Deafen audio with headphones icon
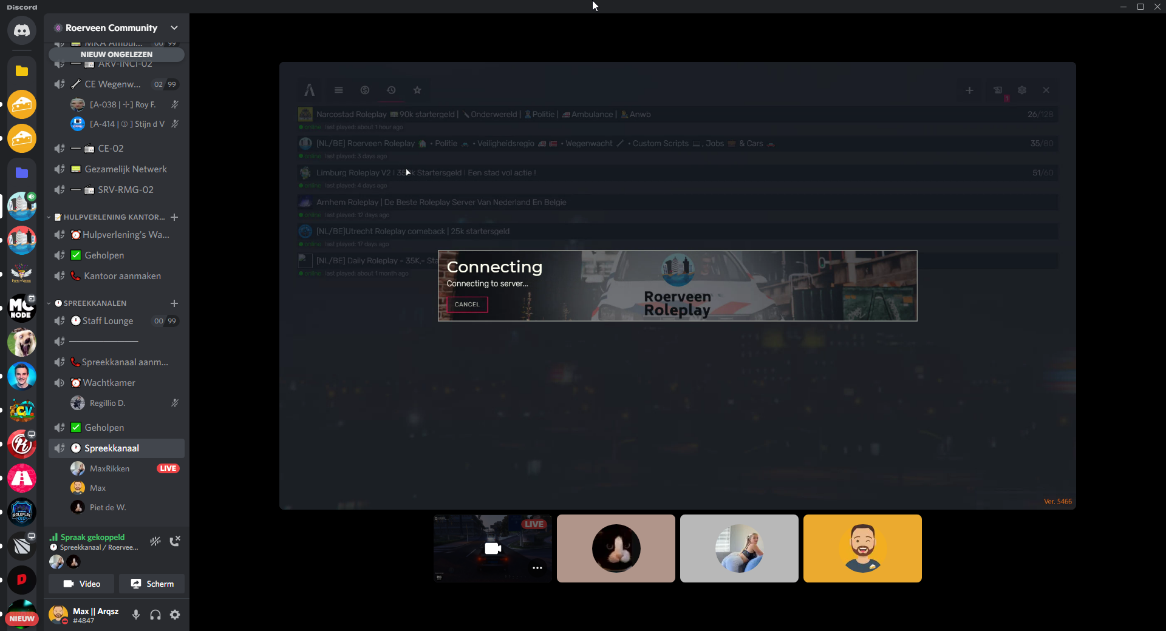The width and height of the screenshot is (1166, 631). (155, 615)
